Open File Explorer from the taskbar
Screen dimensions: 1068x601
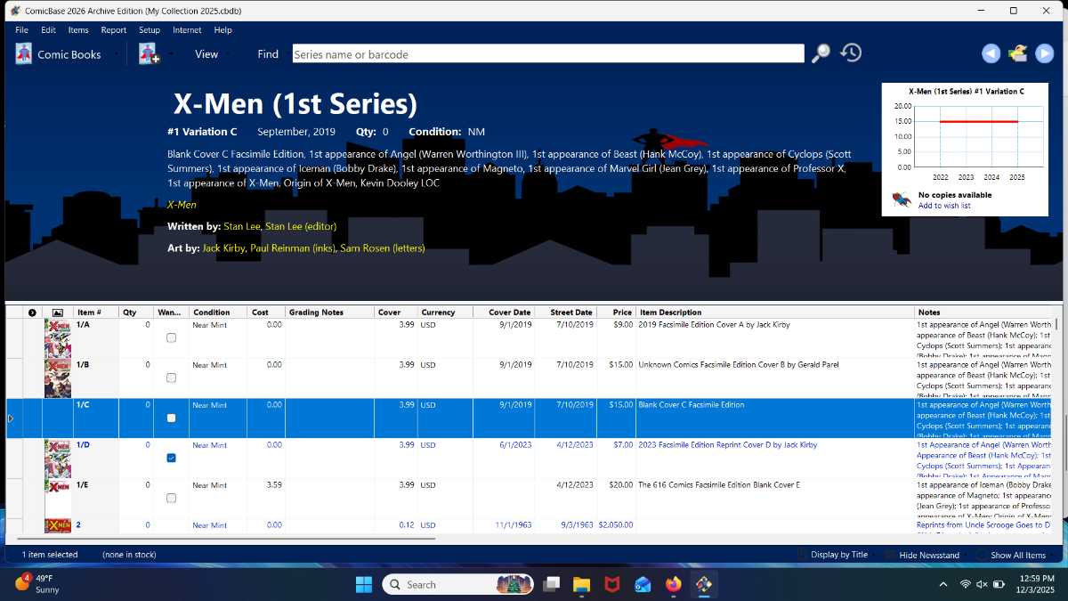(581, 584)
